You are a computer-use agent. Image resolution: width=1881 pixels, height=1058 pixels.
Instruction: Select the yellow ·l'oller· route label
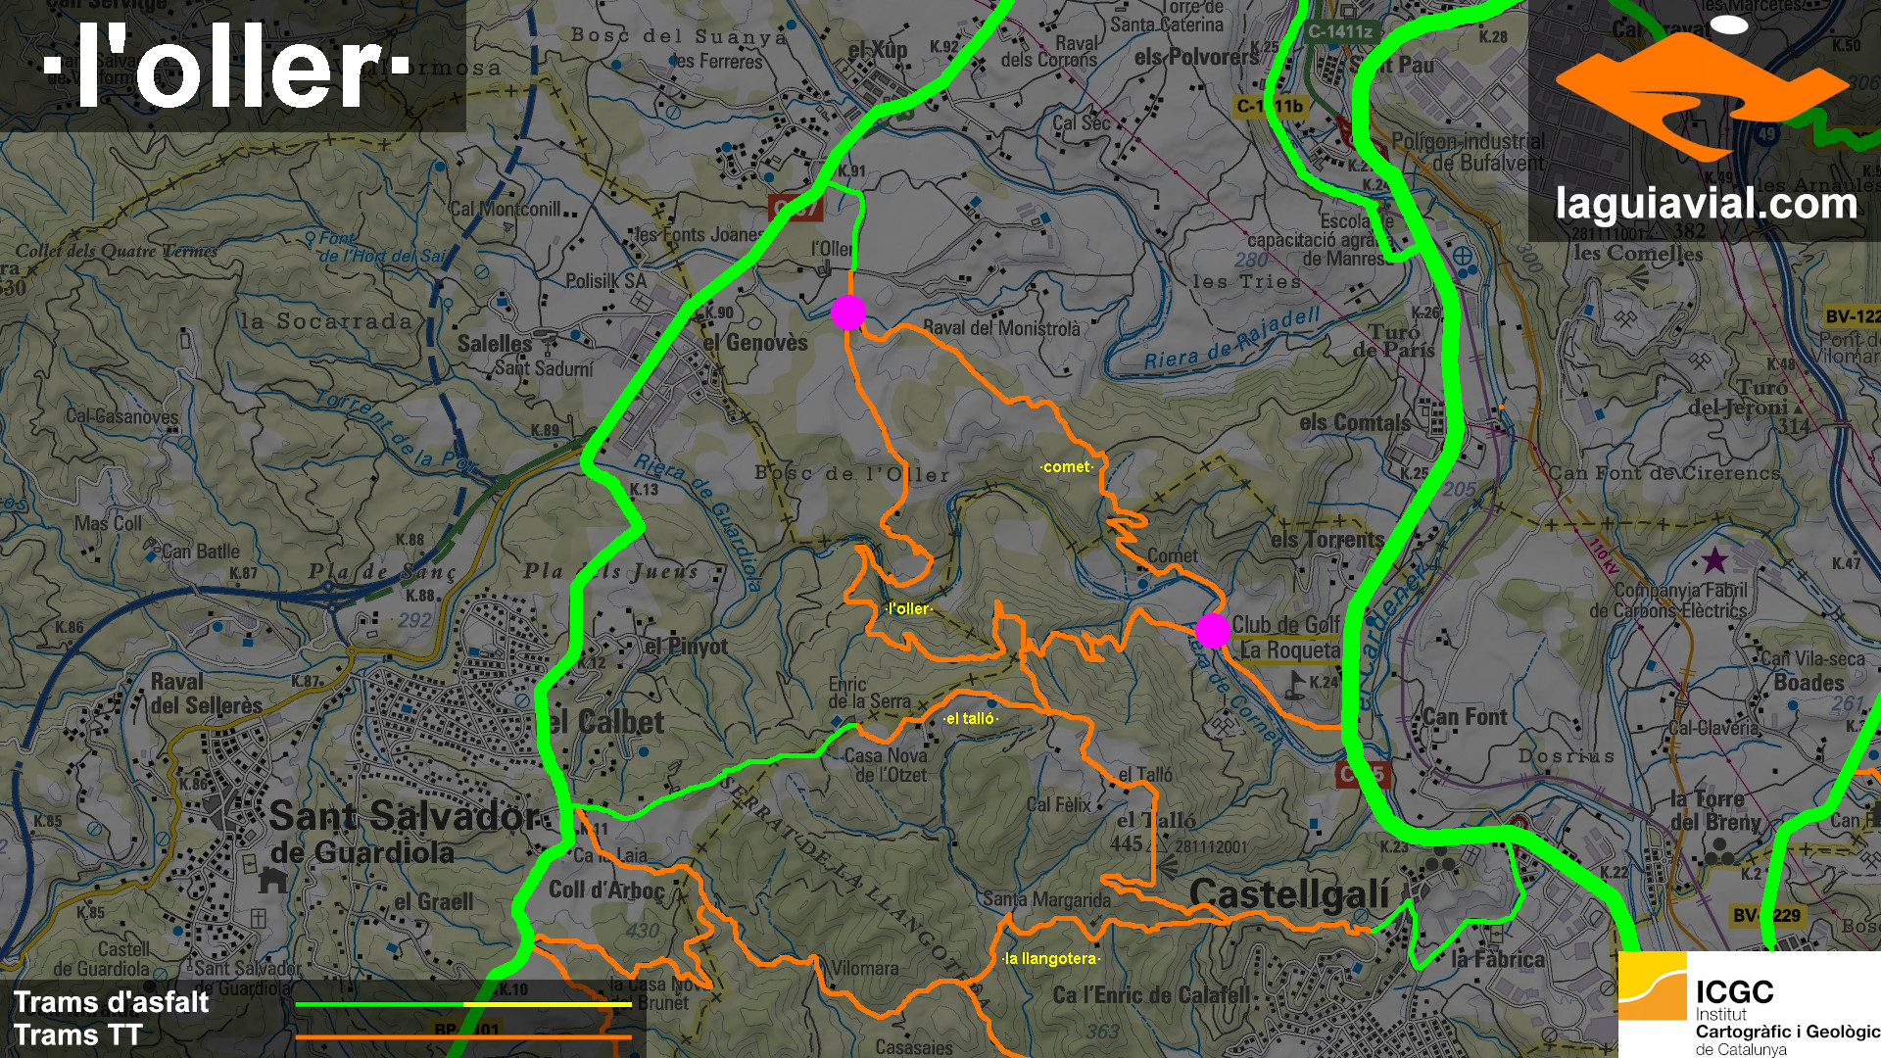click(908, 609)
